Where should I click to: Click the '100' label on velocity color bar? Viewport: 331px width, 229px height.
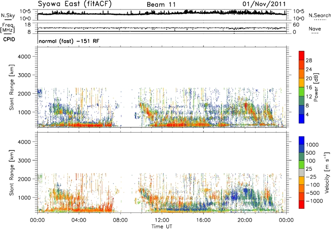311,161
